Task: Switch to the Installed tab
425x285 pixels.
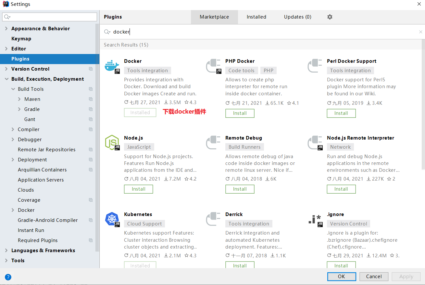Action: (x=256, y=17)
